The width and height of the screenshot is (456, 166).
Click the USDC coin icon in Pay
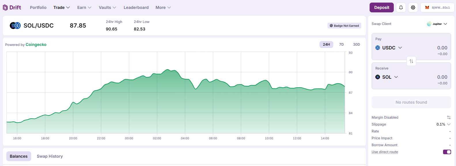tap(378, 48)
